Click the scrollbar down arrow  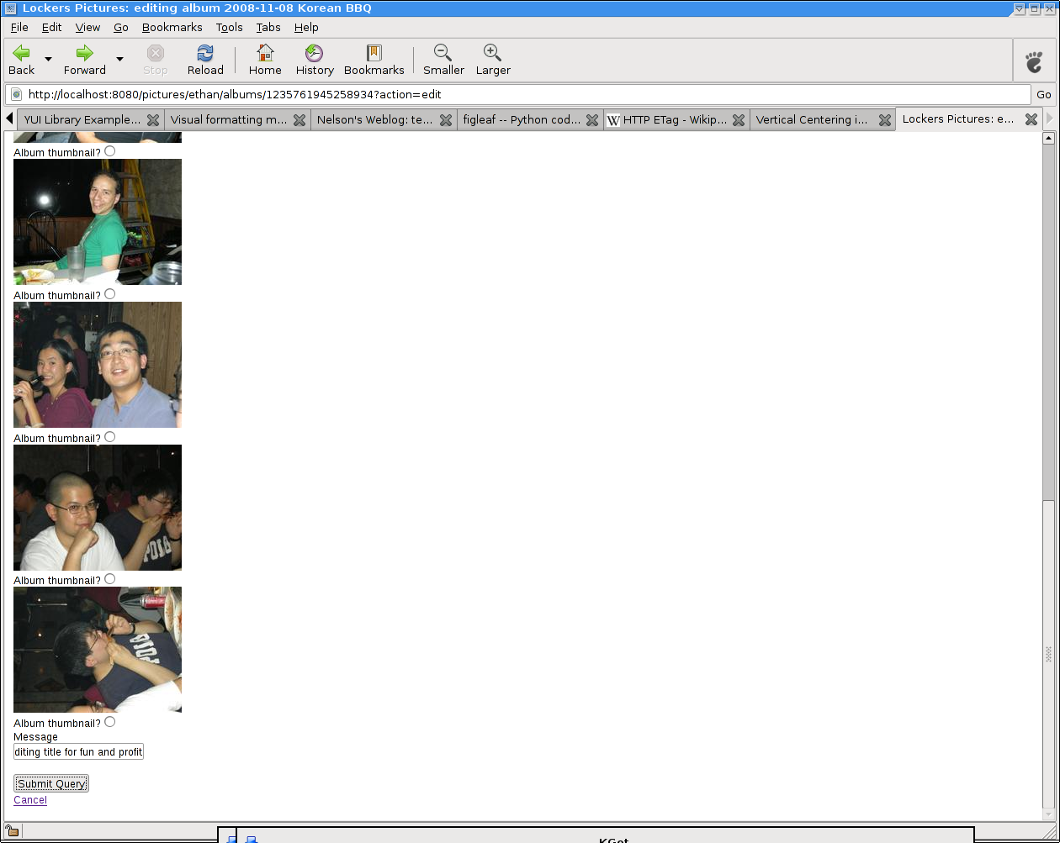pyautogui.click(x=1048, y=814)
